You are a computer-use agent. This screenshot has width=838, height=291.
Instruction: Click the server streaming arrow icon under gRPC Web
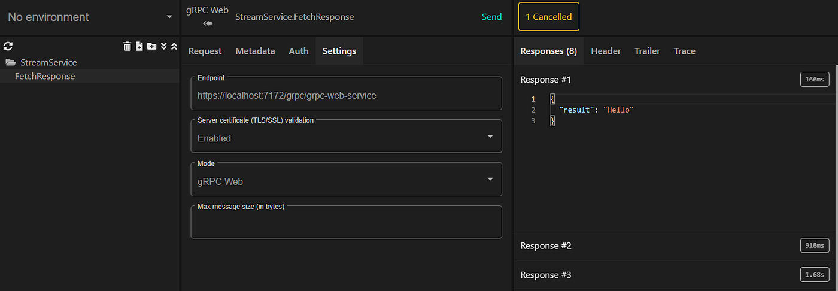tap(208, 24)
